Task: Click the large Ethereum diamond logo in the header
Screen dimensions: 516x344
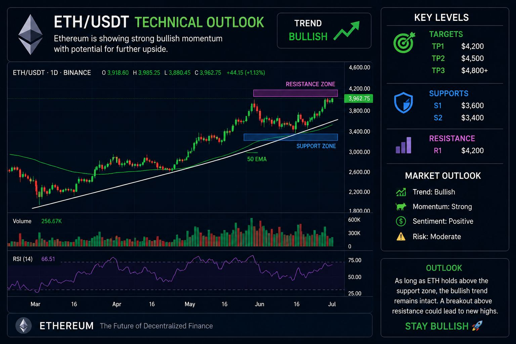Action: click(30, 35)
